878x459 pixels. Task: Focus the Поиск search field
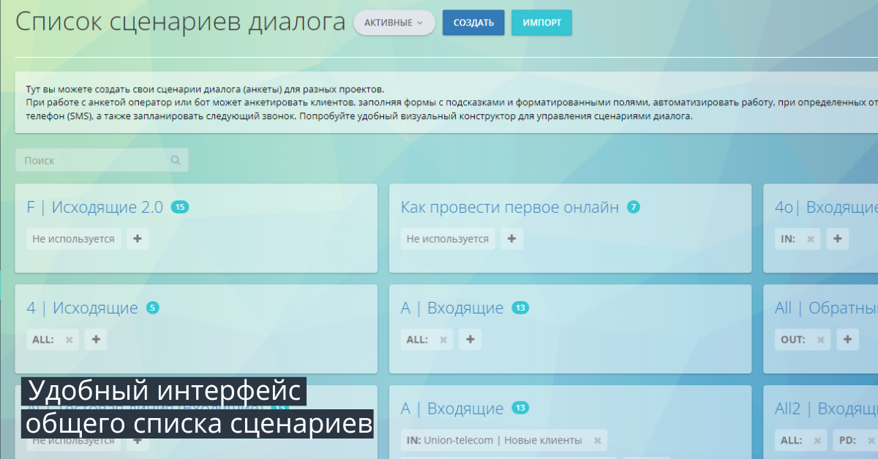point(94,160)
